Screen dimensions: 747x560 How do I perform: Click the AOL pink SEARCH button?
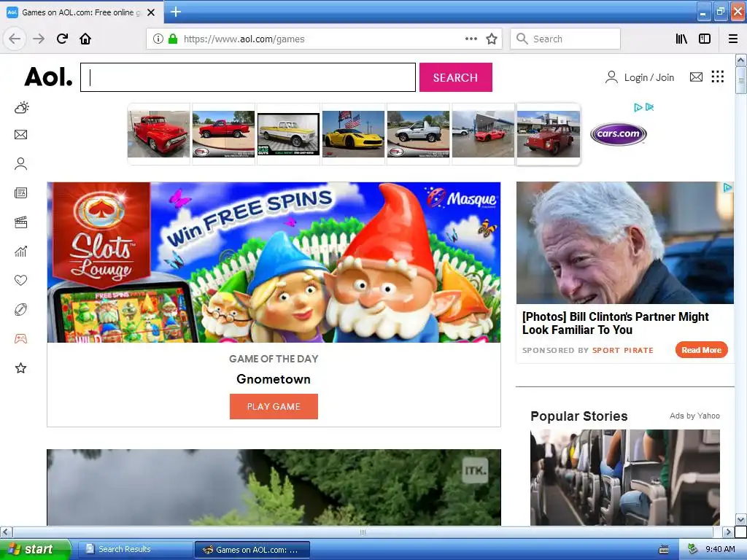tap(455, 77)
